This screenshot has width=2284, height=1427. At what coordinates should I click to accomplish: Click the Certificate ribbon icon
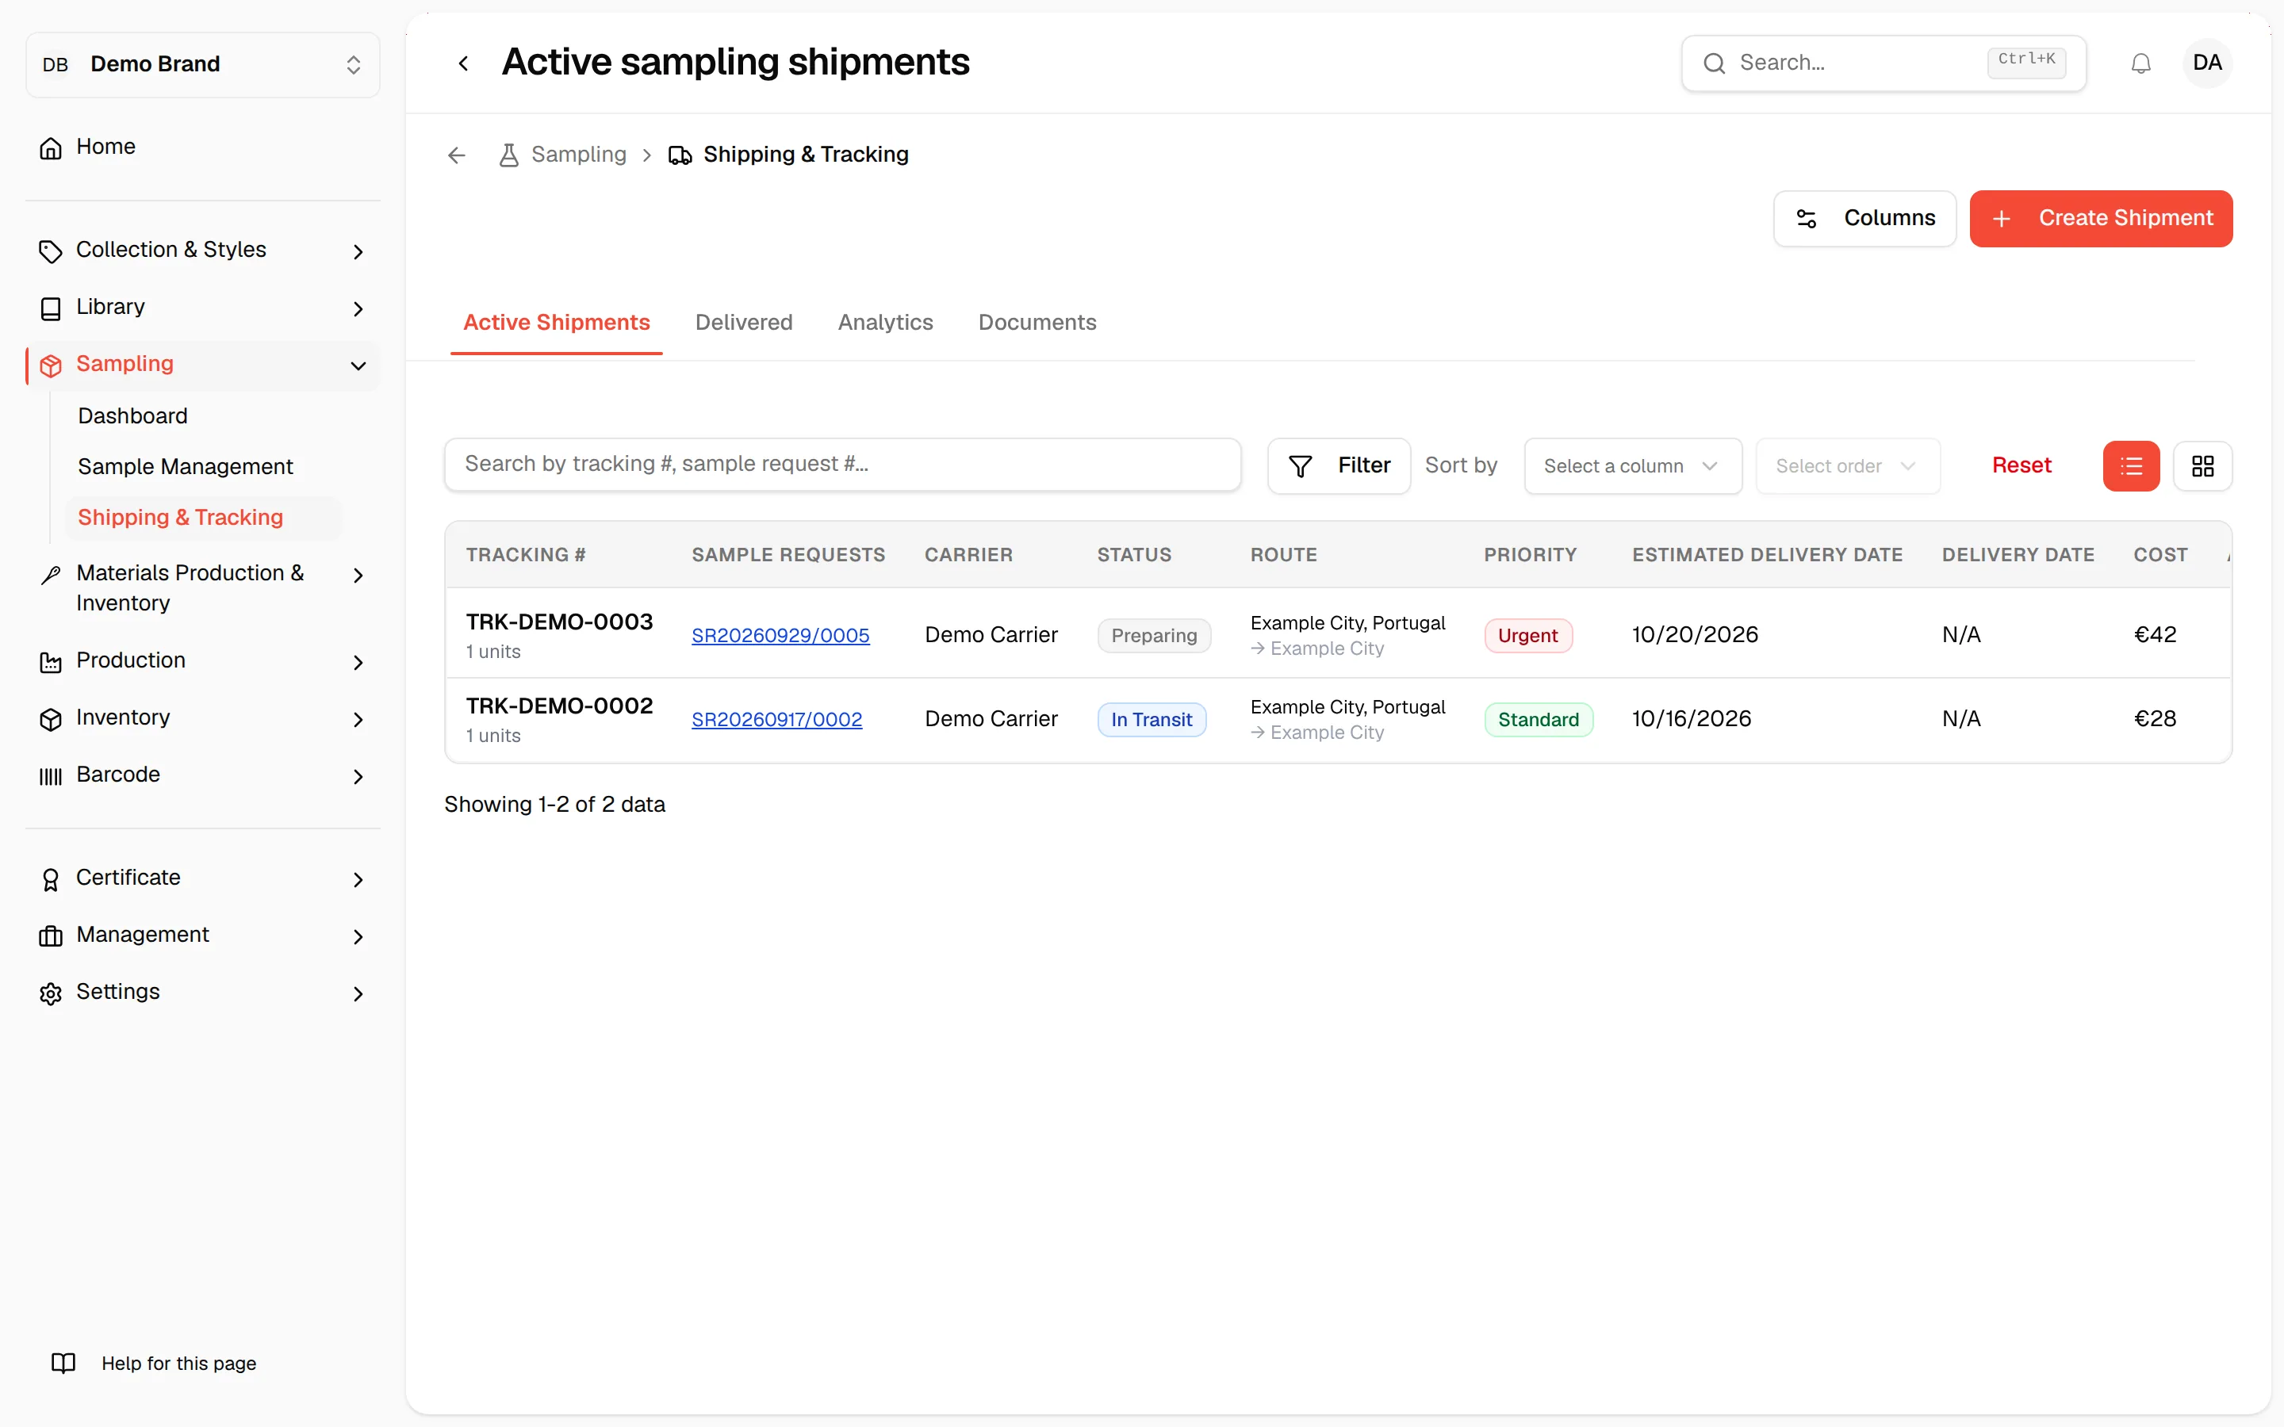51,878
